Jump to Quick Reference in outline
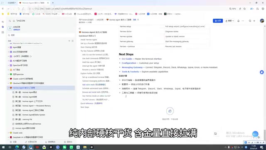Image resolution: width=266 pixels, height=150 pixels. (x=91, y=103)
